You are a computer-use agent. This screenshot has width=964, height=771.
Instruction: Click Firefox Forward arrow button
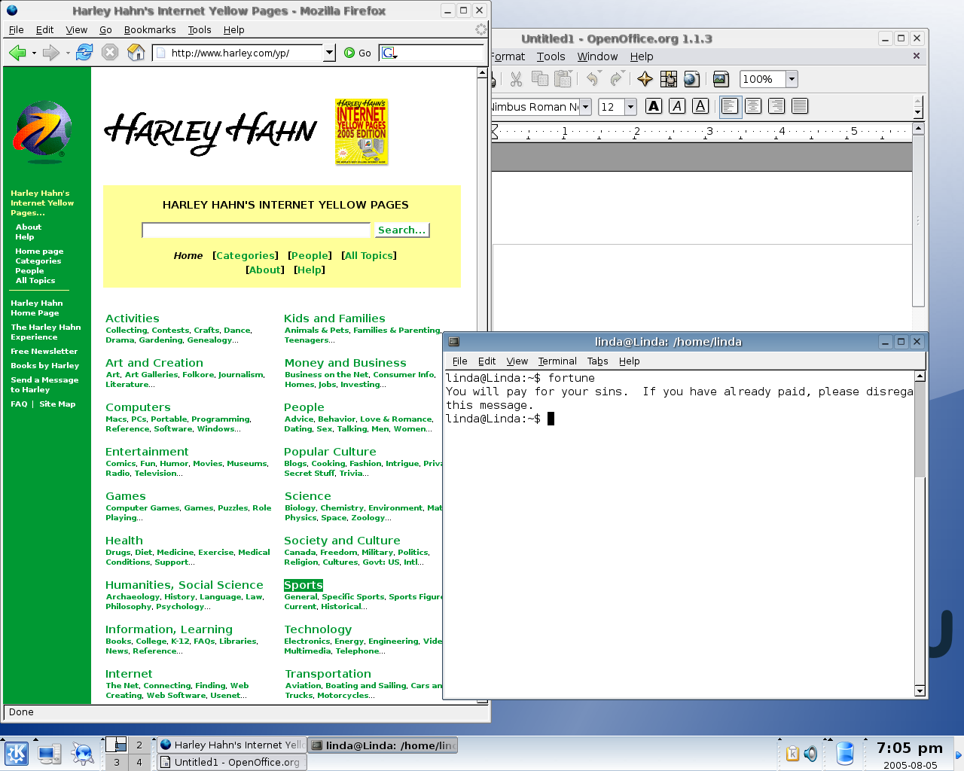tap(50, 53)
